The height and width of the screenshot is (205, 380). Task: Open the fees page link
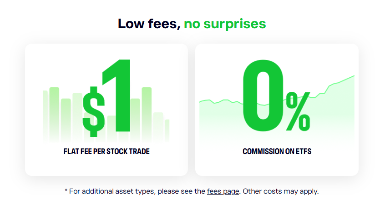pyautogui.click(x=223, y=191)
